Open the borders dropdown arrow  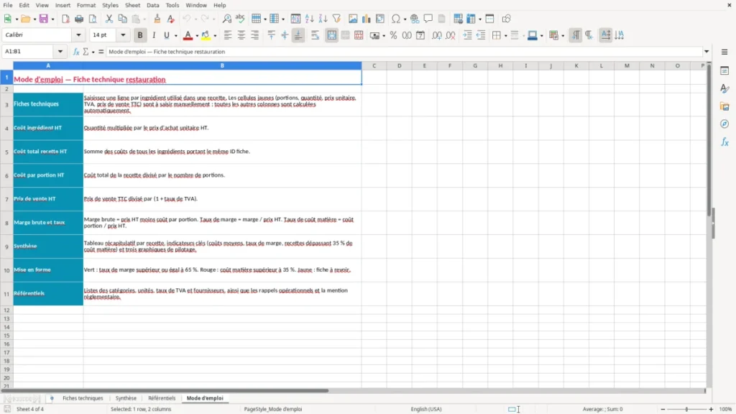505,36
